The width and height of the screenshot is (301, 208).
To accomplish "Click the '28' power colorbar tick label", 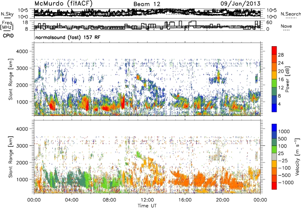I will pos(281,55).
